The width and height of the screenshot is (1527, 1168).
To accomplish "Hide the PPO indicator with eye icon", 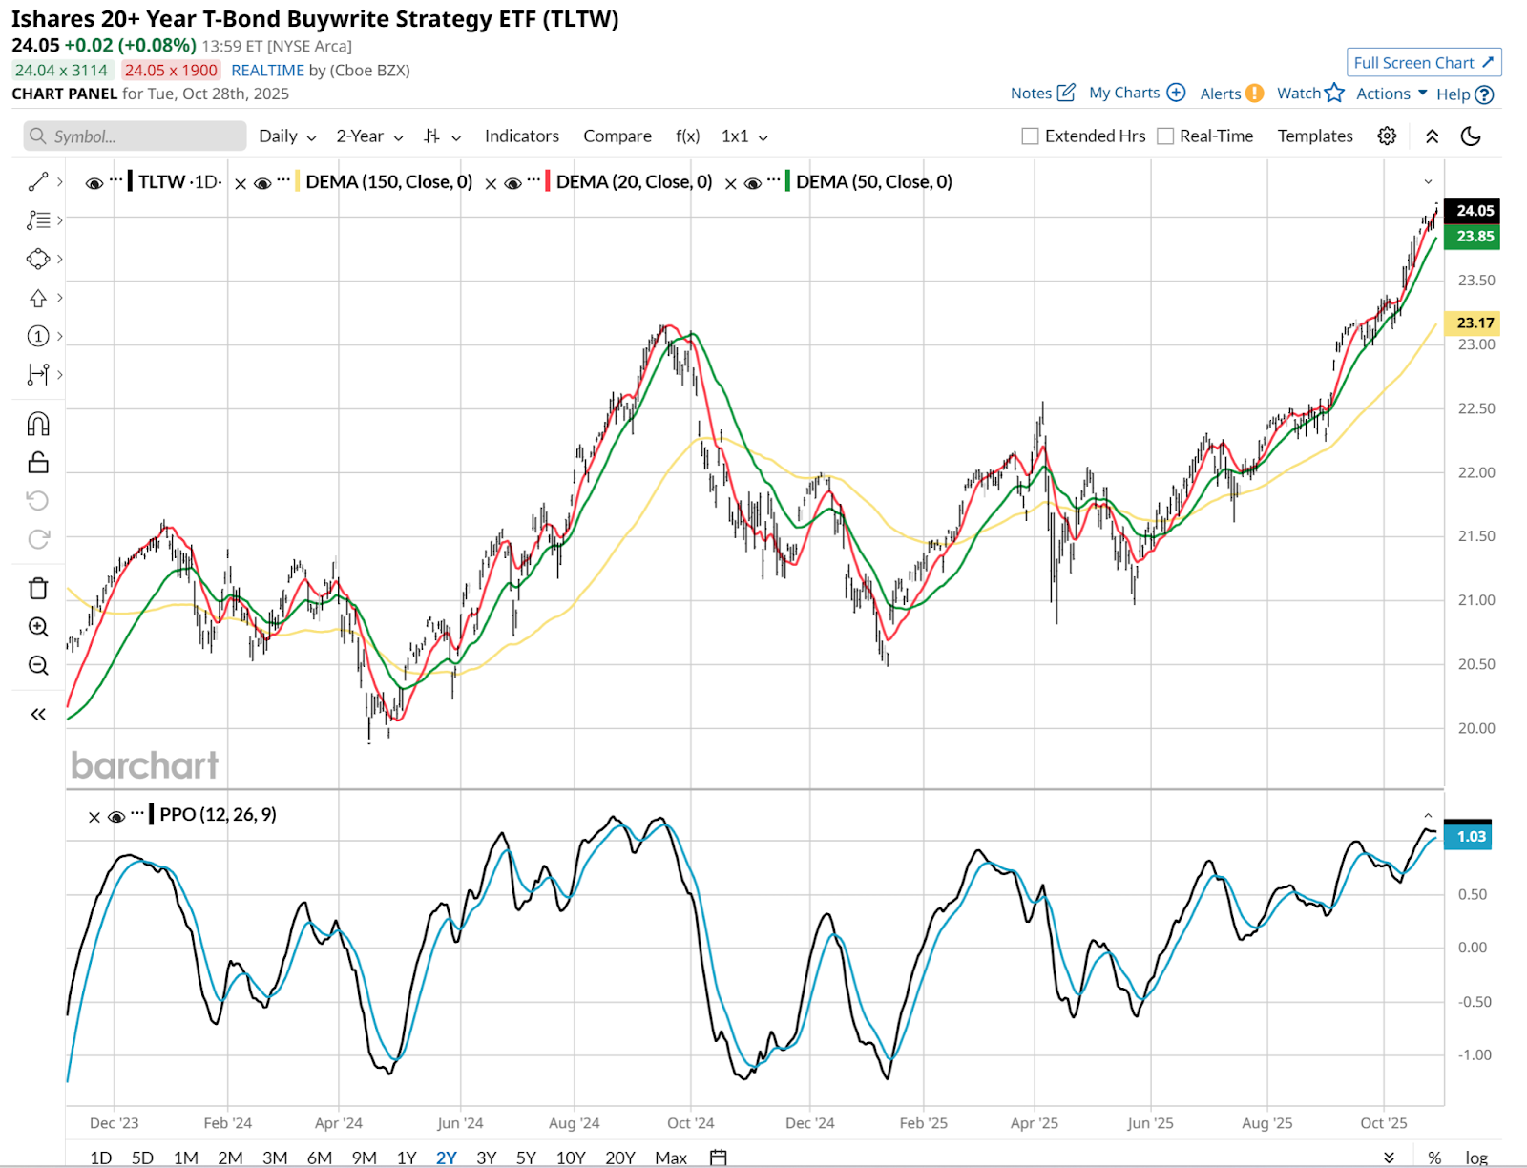I will coord(116,817).
